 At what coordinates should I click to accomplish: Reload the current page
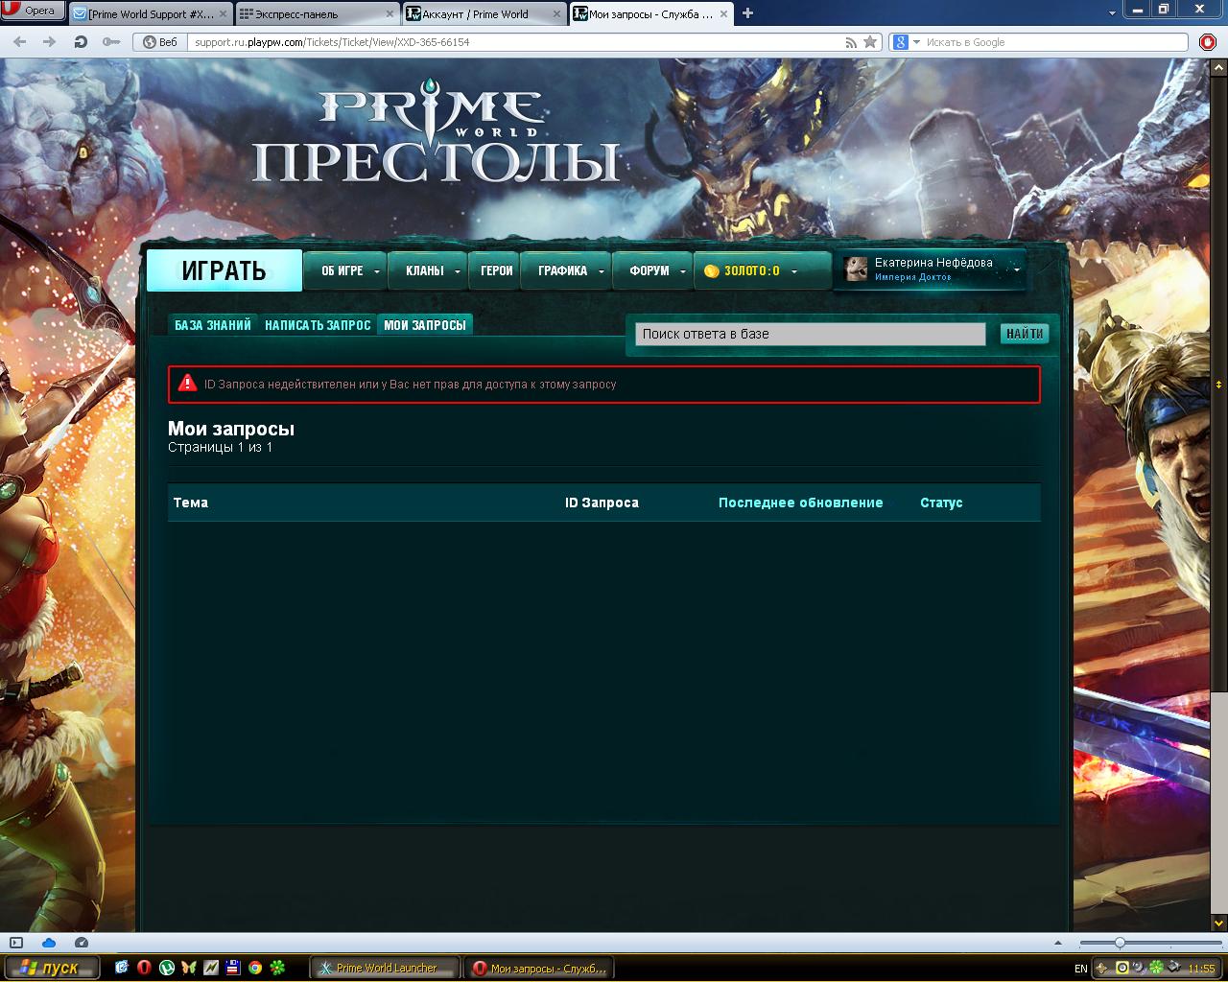(81, 42)
